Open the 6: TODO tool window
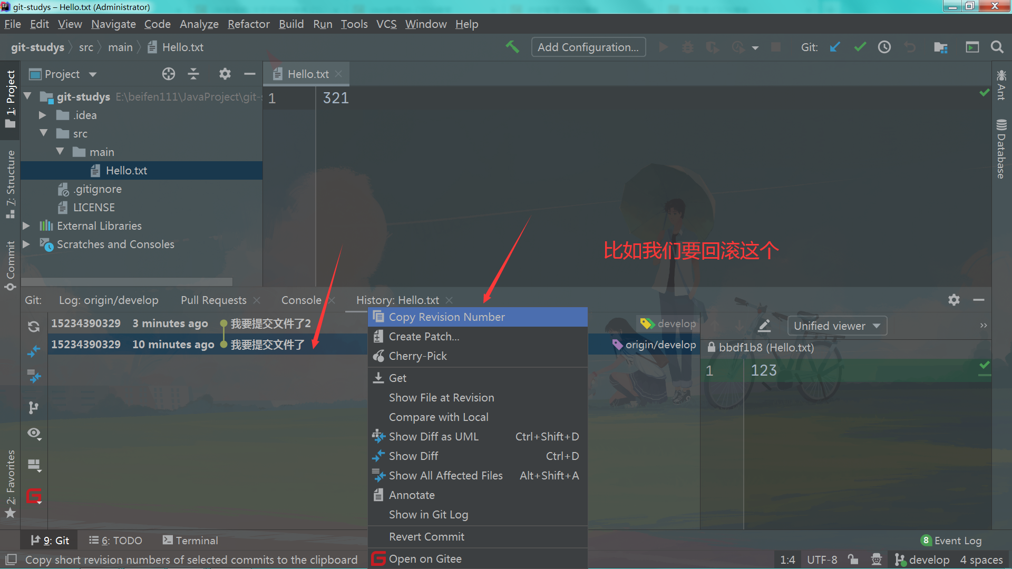This screenshot has width=1012, height=569. pos(115,540)
